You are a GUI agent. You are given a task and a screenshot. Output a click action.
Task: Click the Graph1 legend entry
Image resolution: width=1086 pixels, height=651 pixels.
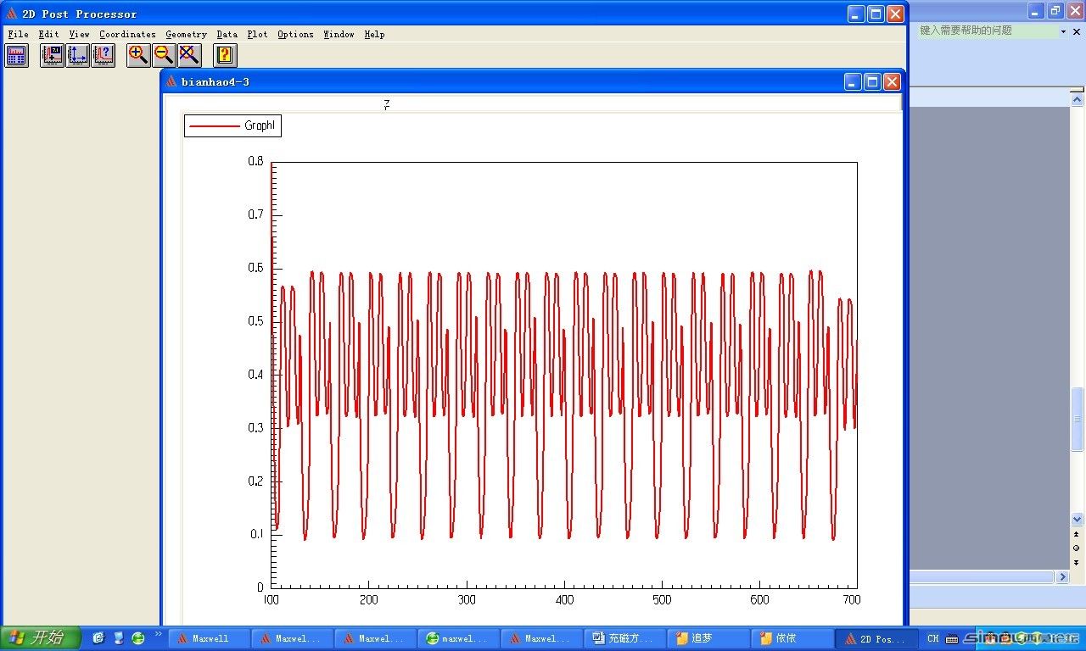(232, 125)
